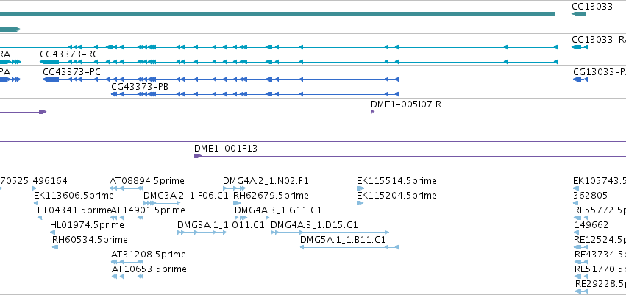Image resolution: width=626 pixels, height=295 pixels.
Task: Click the AT08894.5prime EST label
Action: coord(147,181)
